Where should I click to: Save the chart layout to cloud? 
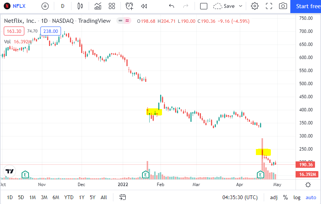tap(224, 6)
